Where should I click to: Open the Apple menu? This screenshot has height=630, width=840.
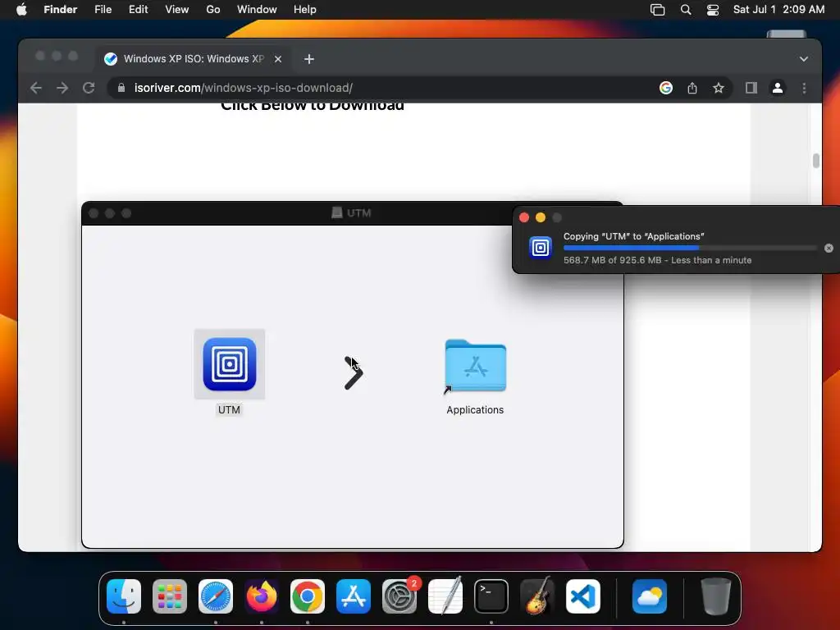pyautogui.click(x=21, y=10)
